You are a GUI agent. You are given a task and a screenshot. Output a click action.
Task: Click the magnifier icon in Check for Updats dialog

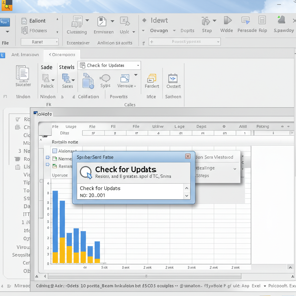coord(86,172)
